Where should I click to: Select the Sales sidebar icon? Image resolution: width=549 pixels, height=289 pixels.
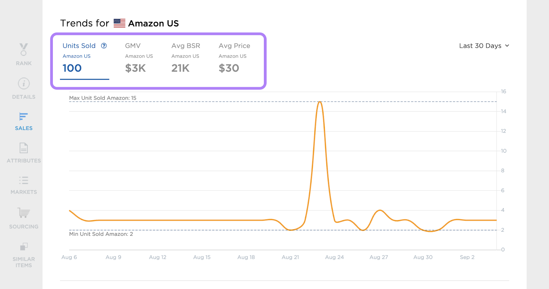(24, 117)
